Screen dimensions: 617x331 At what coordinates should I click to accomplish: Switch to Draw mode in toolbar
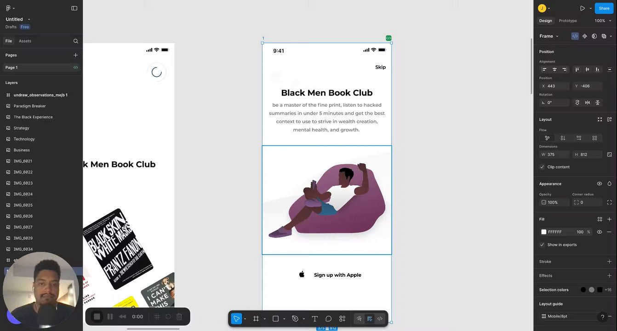click(359, 319)
